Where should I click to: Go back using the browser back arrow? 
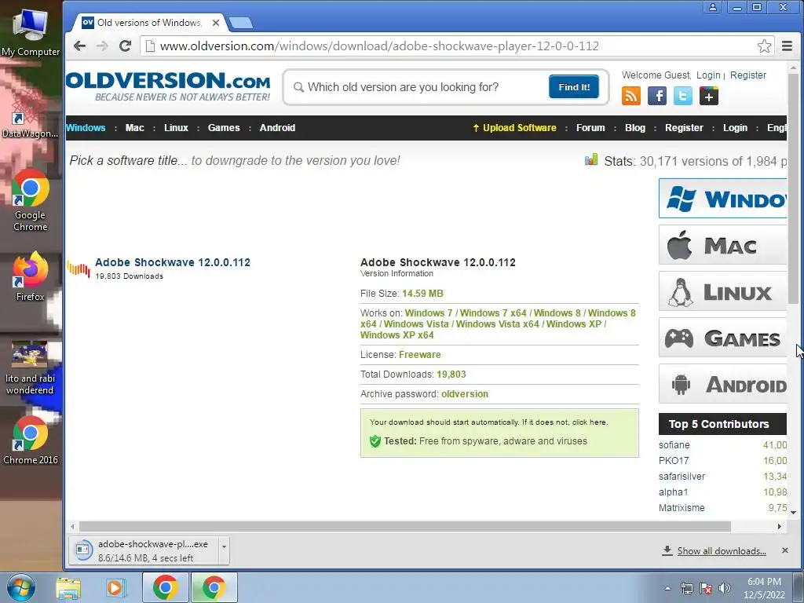(x=79, y=46)
